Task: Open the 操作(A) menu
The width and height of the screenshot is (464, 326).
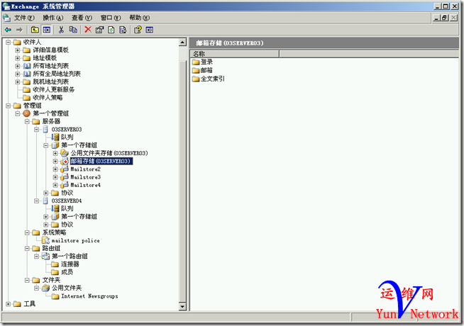Action: click(53, 18)
